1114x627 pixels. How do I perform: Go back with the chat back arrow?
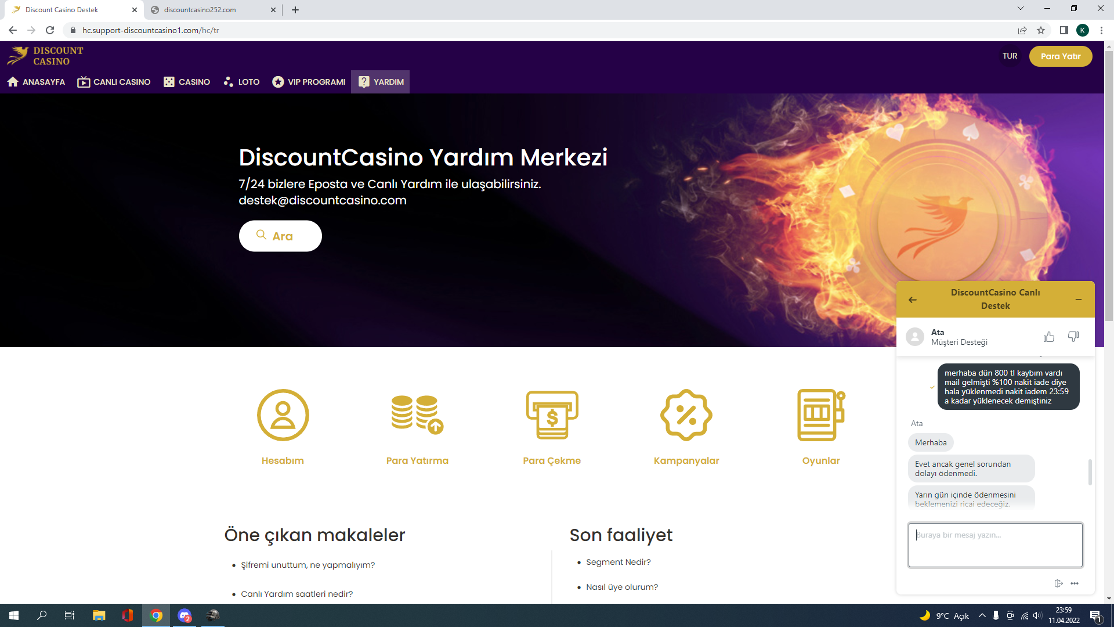click(x=913, y=300)
